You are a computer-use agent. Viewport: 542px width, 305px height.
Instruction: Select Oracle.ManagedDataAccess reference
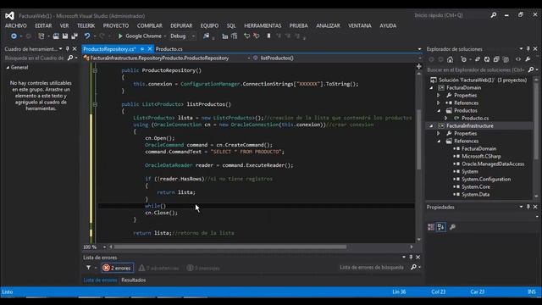tap(493, 164)
